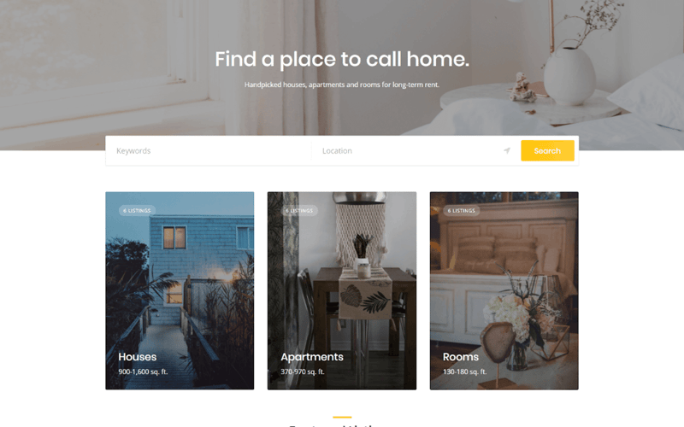Click the yellow Search button
This screenshot has height=427, width=684.
547,151
